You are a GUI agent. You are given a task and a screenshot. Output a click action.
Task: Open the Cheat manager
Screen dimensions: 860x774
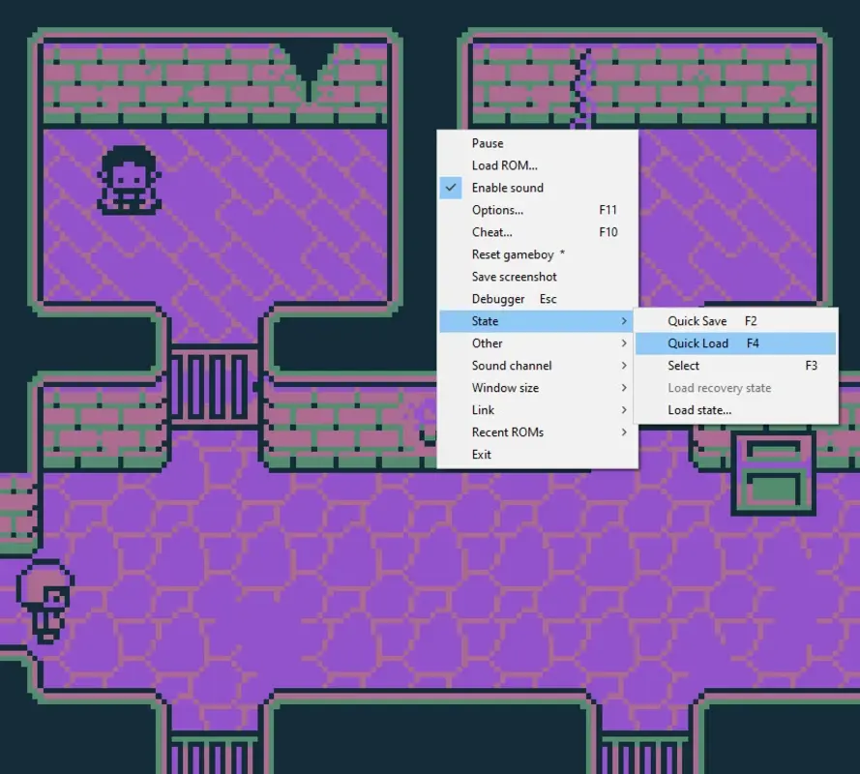(491, 231)
